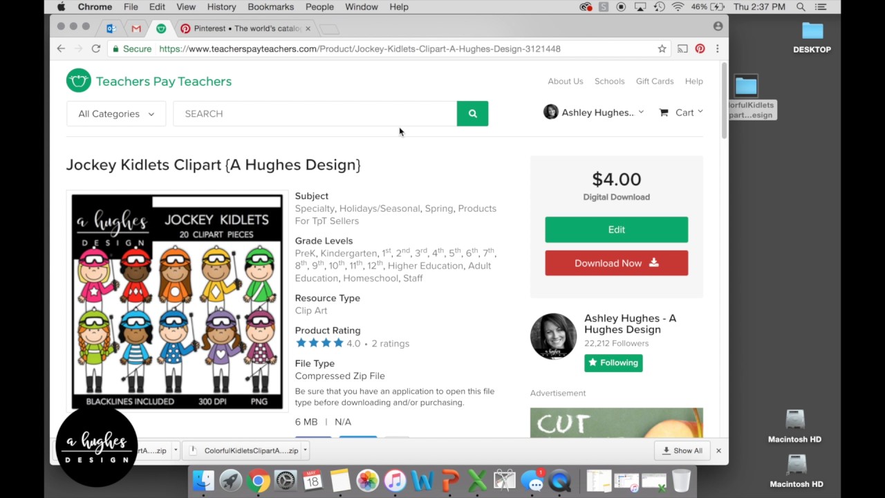The width and height of the screenshot is (885, 498).
Task: Open the Apple menu
Action: 61,7
